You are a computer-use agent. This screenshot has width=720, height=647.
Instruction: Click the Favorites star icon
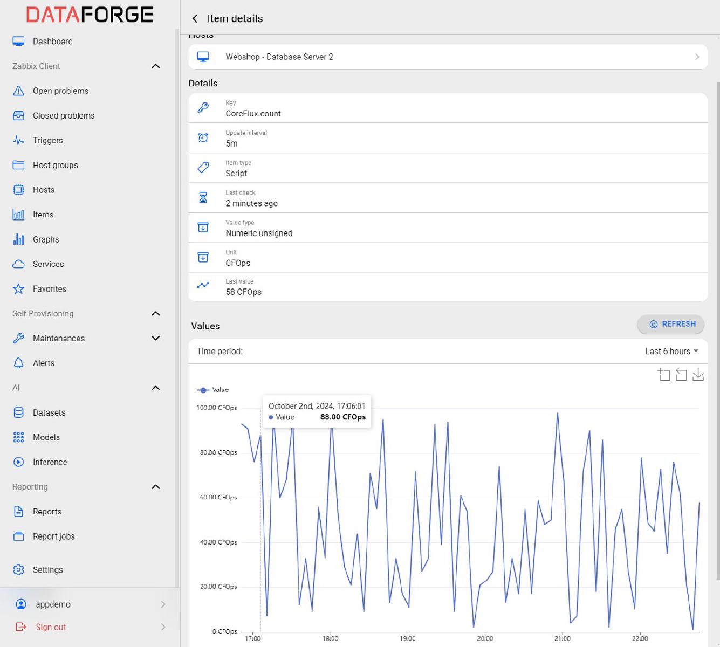(x=18, y=289)
